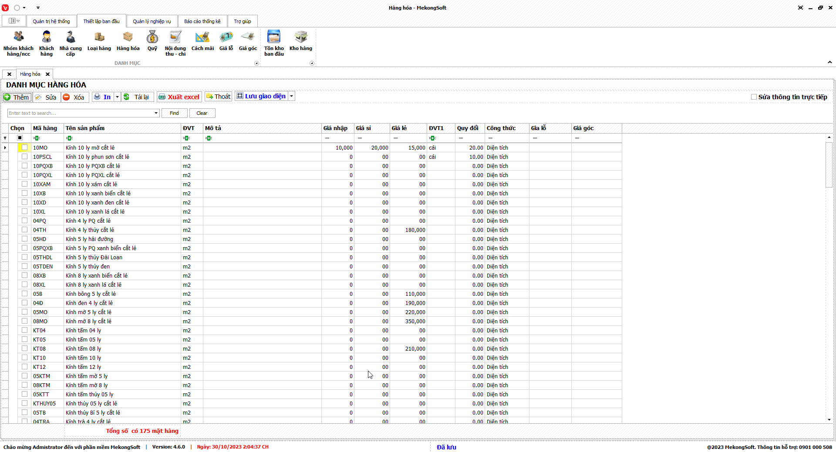Enable Sửa thông tin trực tiếp checkbox
The width and height of the screenshot is (836, 452).
coord(754,97)
